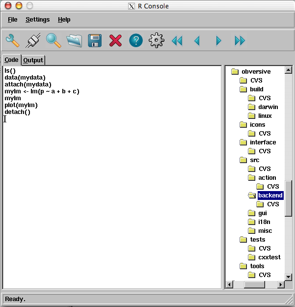
Task: Click the folder icon beside linux
Action: click(x=251, y=116)
